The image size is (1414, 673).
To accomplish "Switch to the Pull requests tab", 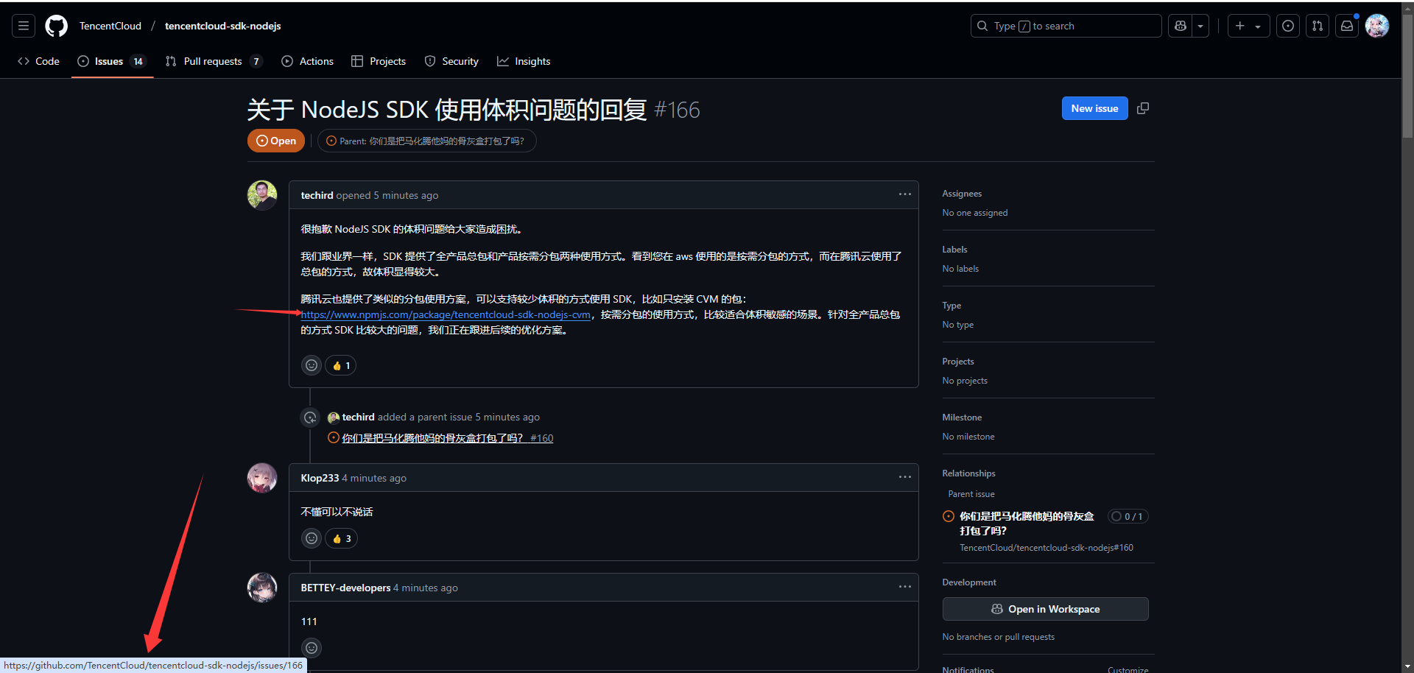I will point(213,61).
